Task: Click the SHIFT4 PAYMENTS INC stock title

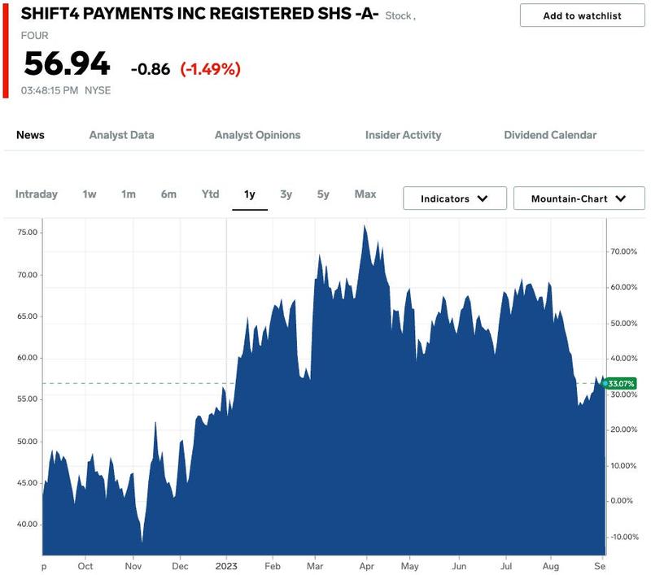Action: pos(199,14)
